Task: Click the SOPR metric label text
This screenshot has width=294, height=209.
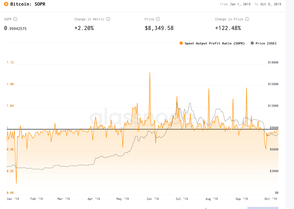Action: (8, 19)
